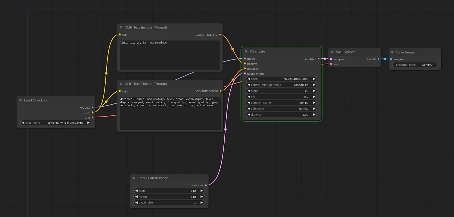Image resolution: width=454 pixels, height=217 pixels.
Task: Click the filename_prefix ComfyUI field
Action: click(x=415, y=65)
